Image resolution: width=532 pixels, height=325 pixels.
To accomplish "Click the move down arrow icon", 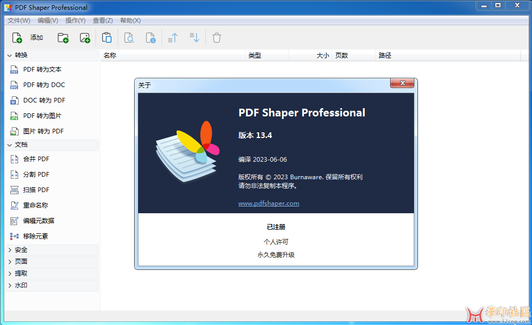I will click(195, 38).
